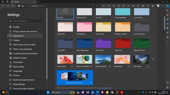Go back using the browser back arrow
This screenshot has width=170, height=95.
point(3,6)
